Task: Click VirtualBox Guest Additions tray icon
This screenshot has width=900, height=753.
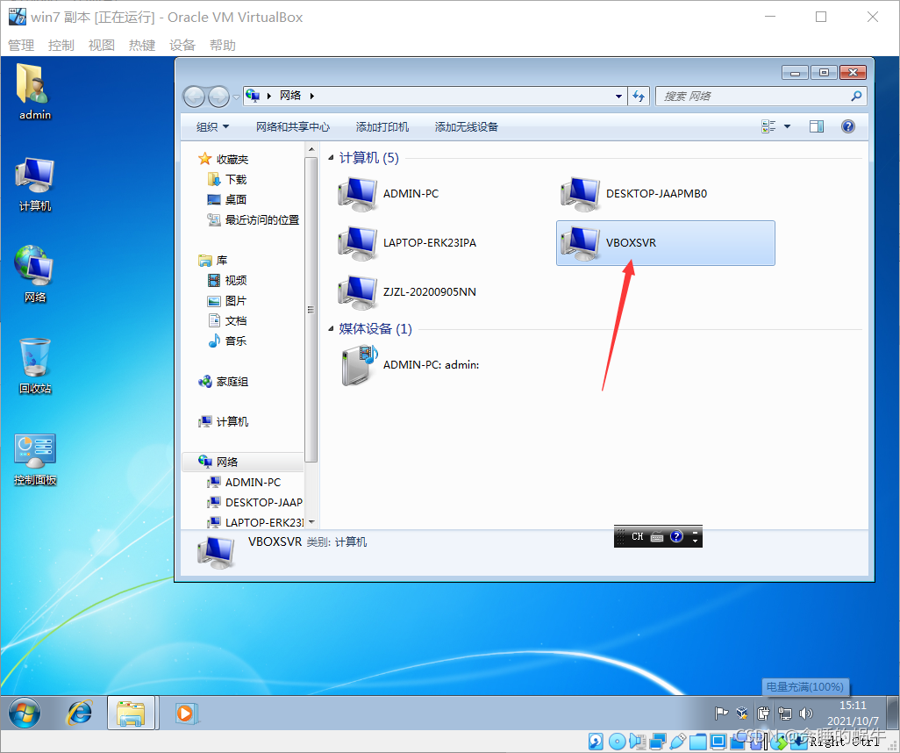Action: pyautogui.click(x=741, y=714)
